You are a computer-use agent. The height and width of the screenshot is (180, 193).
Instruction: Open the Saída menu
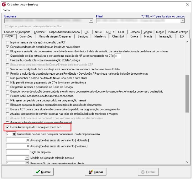coord(6,10)
